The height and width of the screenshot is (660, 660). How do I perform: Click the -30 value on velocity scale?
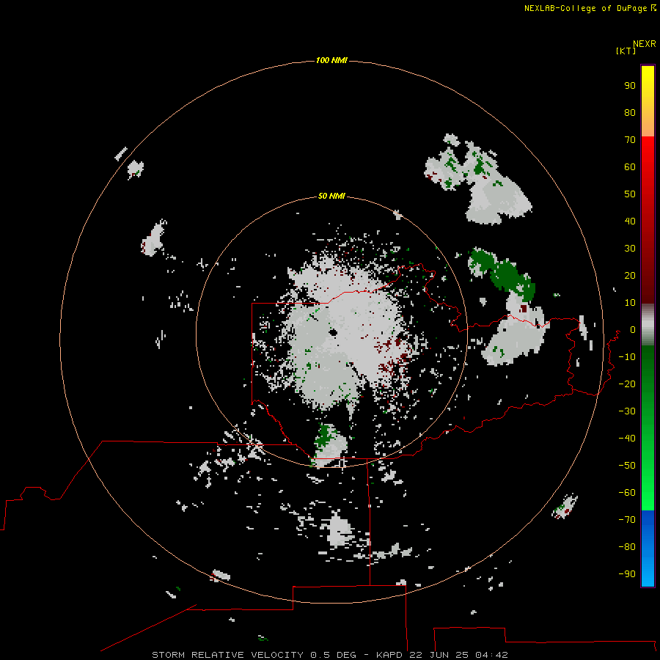(627, 411)
